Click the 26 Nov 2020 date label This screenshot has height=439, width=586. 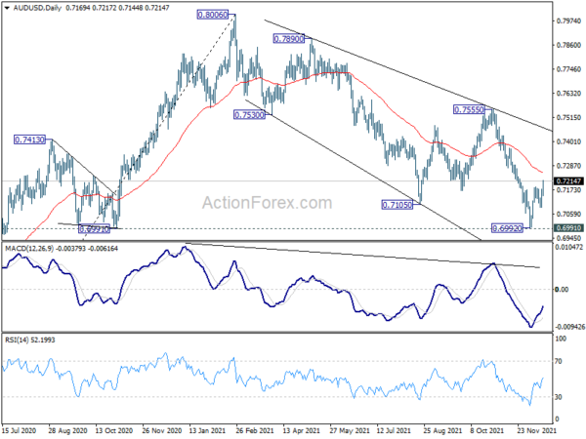click(160, 430)
